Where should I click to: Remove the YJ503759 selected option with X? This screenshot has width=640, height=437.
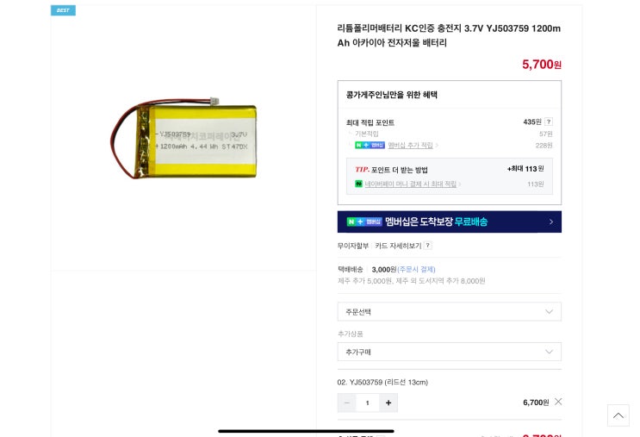tap(558, 402)
